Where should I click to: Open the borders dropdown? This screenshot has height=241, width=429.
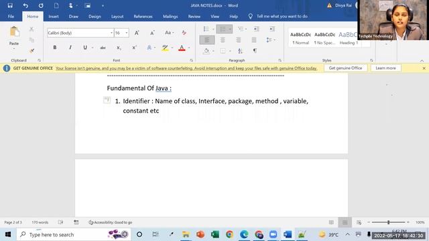230,51
